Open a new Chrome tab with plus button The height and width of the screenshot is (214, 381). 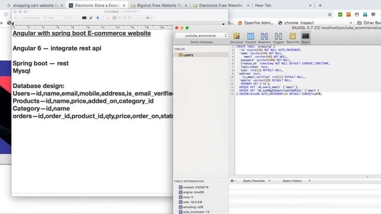320,5
